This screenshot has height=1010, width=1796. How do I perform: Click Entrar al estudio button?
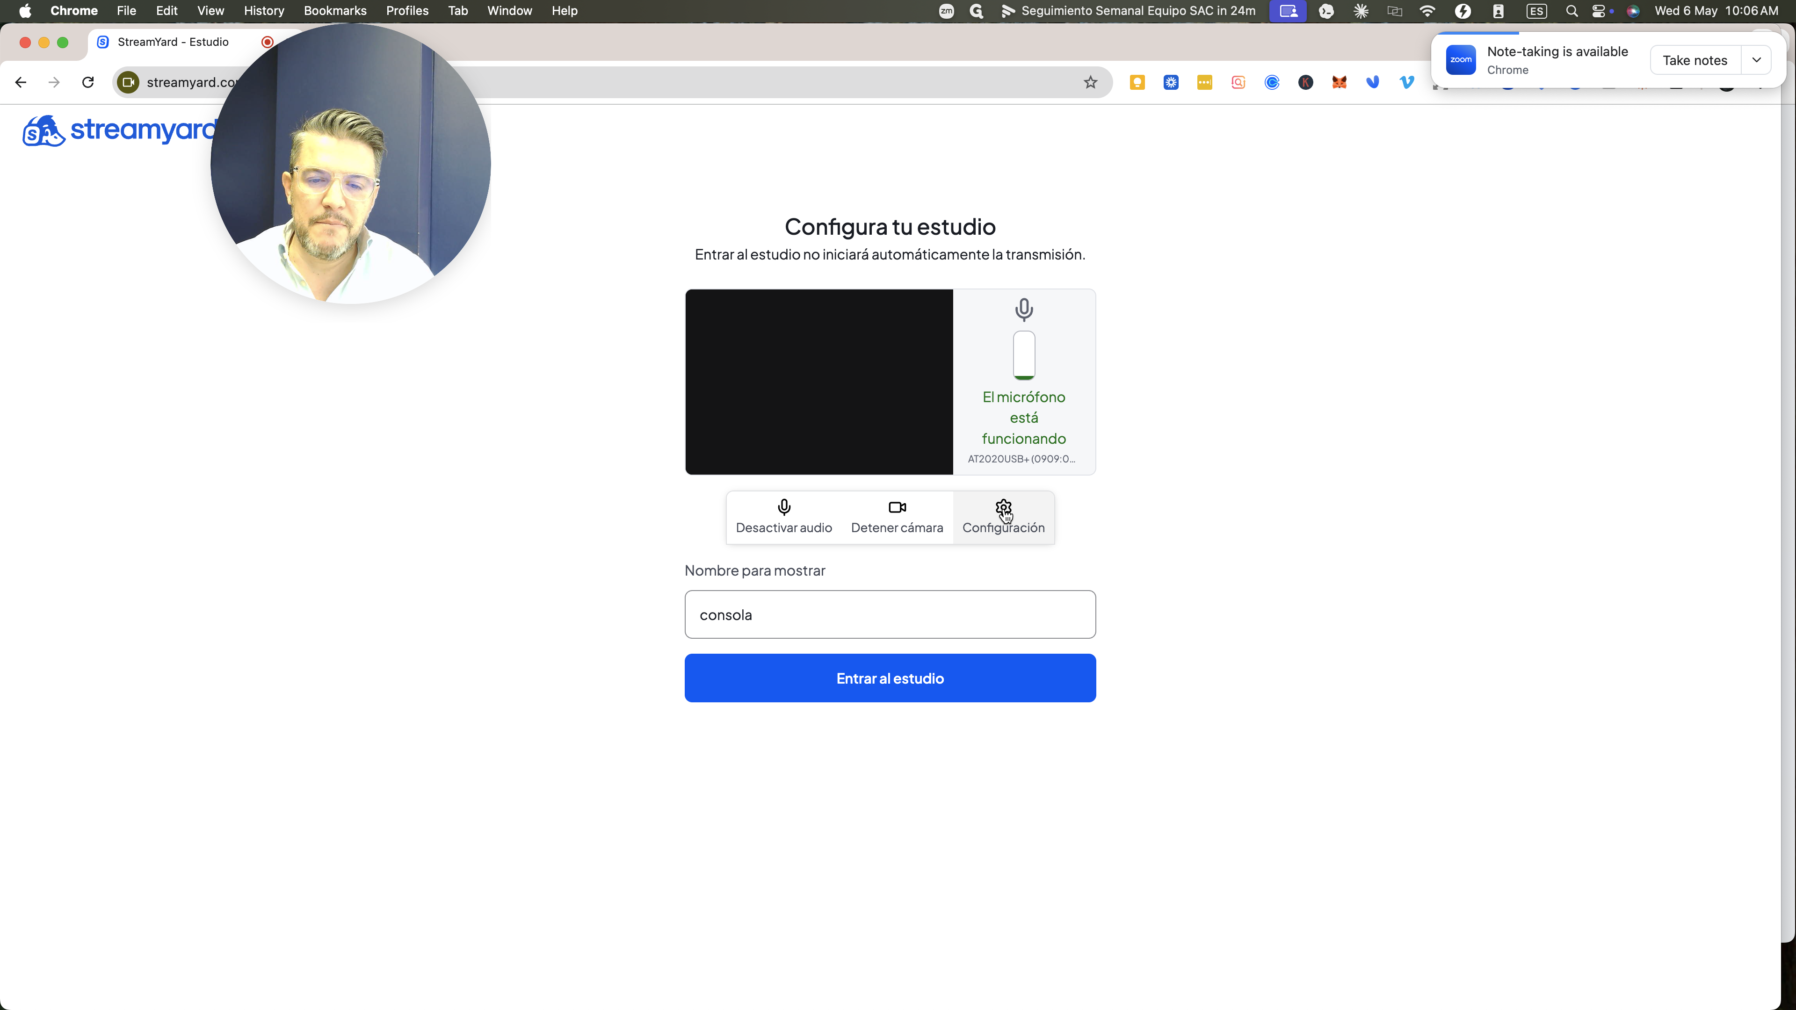pos(890,678)
